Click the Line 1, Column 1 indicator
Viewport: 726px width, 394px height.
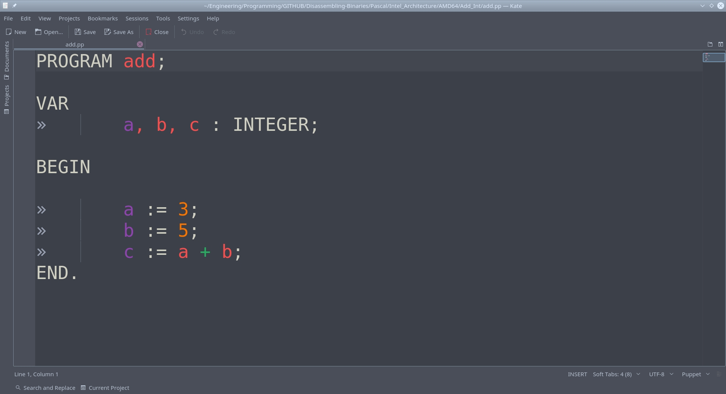36,374
